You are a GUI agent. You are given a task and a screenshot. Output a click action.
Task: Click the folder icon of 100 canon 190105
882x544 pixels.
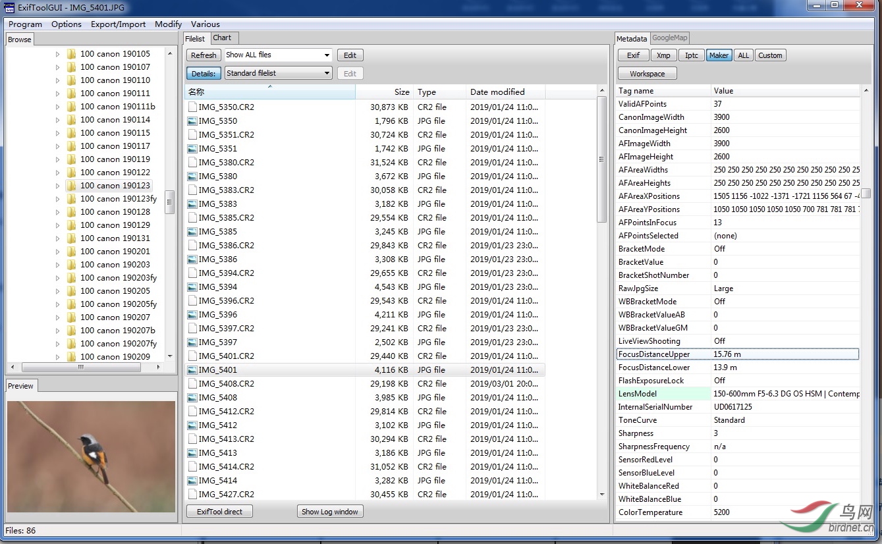(71, 54)
